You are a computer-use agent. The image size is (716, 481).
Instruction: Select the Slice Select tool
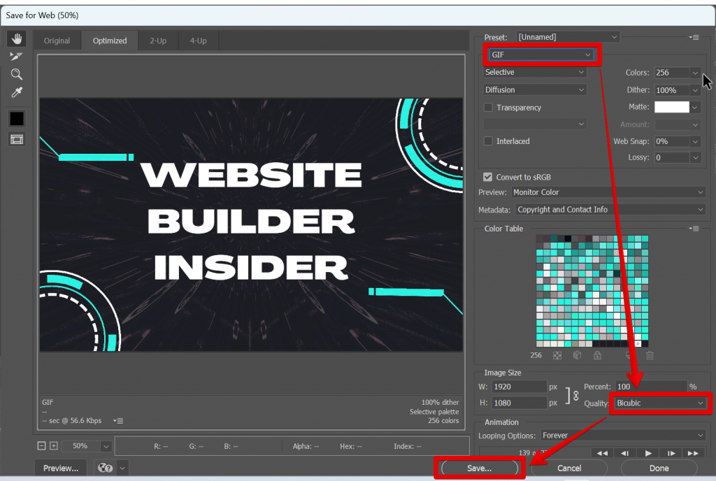(x=16, y=57)
